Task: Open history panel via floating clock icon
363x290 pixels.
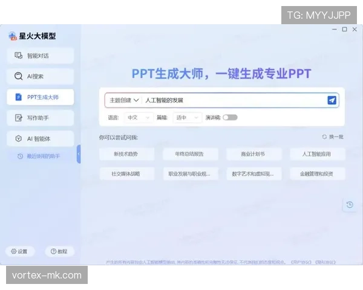Action: tap(350, 205)
